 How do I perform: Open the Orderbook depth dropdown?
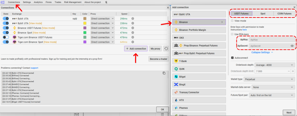(275, 65)
